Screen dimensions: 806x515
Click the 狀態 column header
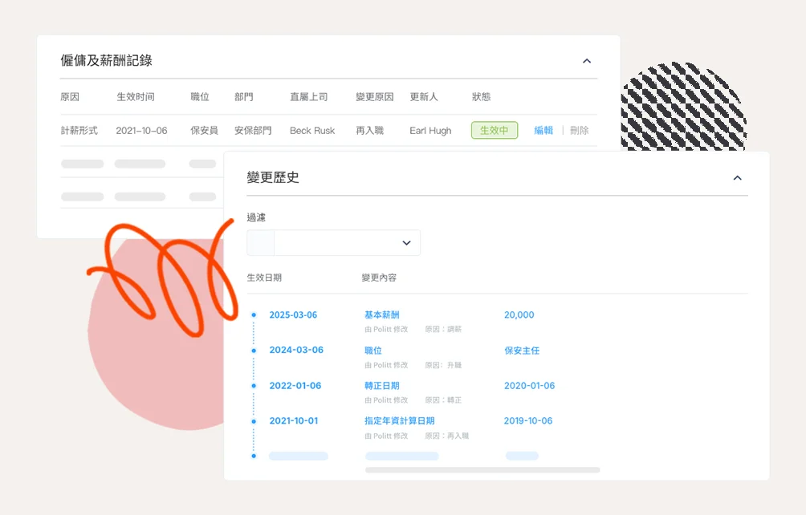481,97
